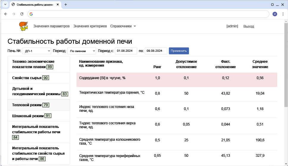
Task: Click the Применить button
Action: (x=179, y=51)
